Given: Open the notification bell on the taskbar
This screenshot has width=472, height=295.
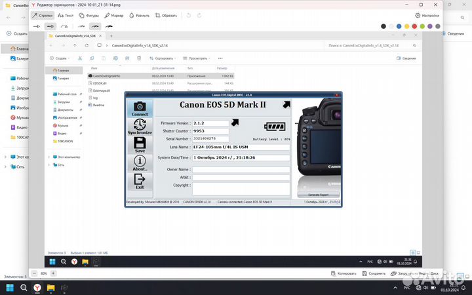Looking at the screenshot, I should [x=463, y=288].
